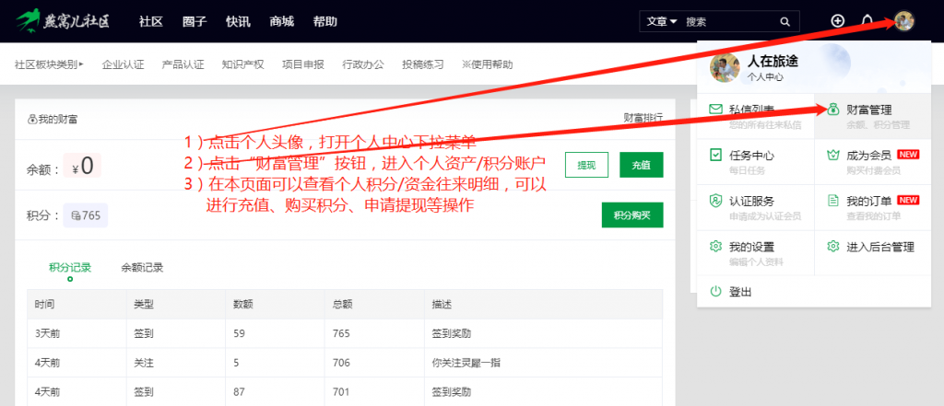Focus the 搜索 search input field
Image resolution: width=944 pixels, height=406 pixels.
[x=728, y=22]
